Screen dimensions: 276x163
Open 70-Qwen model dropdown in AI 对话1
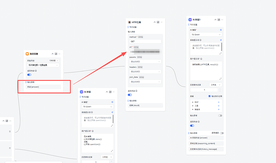click(x=206, y=34)
